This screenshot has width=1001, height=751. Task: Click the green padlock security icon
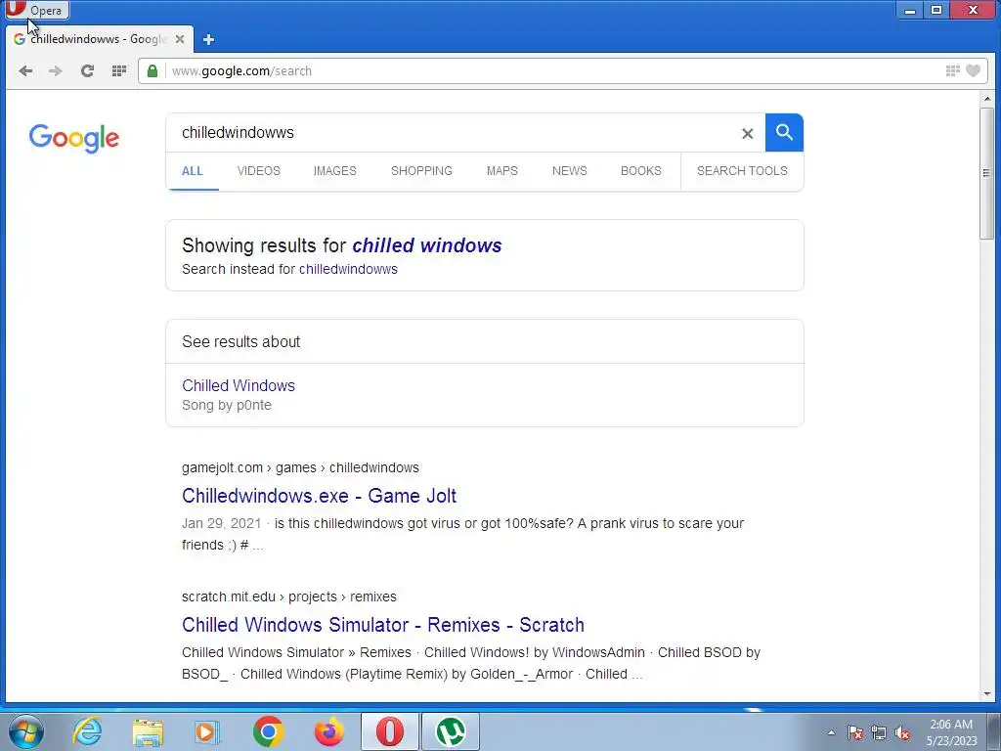click(x=152, y=70)
